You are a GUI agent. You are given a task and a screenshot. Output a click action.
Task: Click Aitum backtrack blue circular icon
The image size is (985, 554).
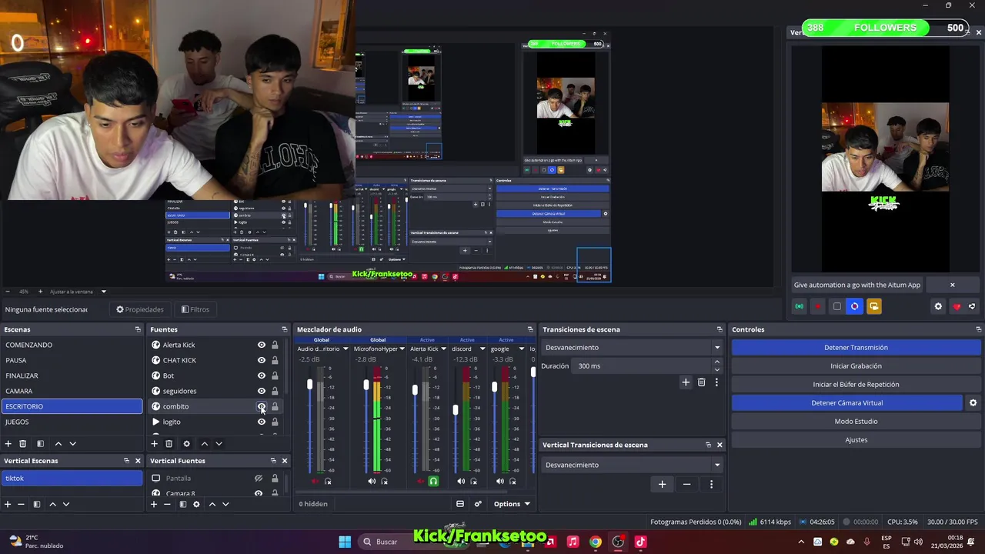(x=854, y=306)
